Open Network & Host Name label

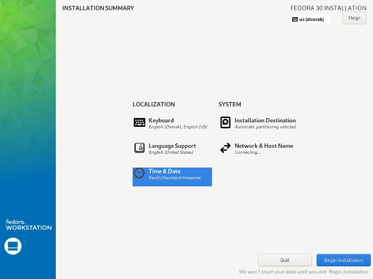264,146
